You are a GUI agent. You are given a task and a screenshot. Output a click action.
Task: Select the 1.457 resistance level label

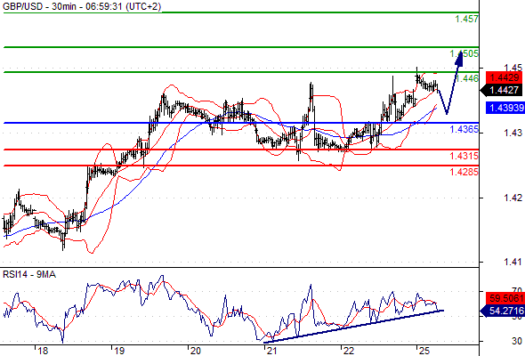click(x=466, y=19)
